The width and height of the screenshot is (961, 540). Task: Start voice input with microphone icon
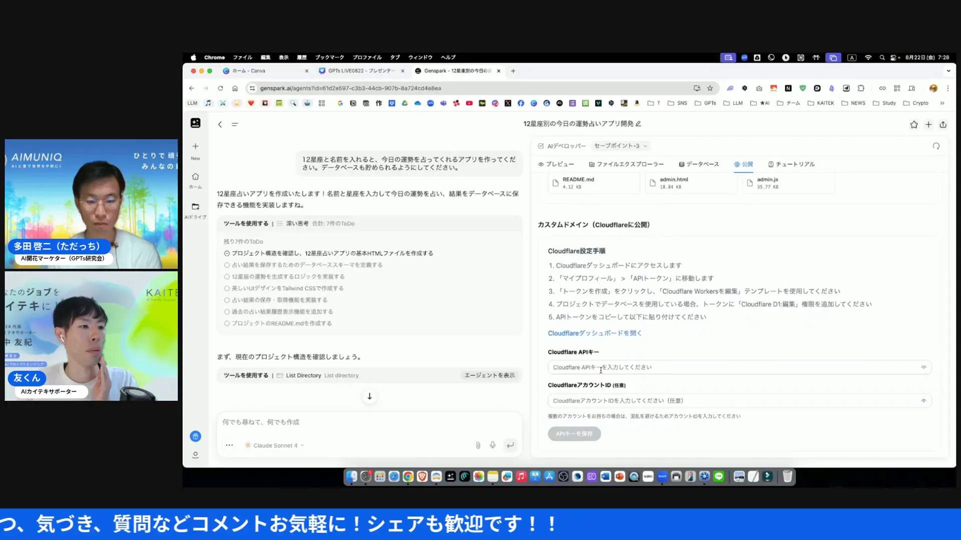click(493, 445)
